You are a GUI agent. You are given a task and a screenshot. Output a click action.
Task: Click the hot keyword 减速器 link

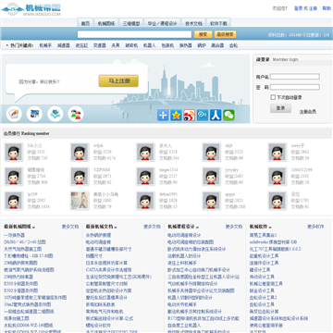click(64, 45)
